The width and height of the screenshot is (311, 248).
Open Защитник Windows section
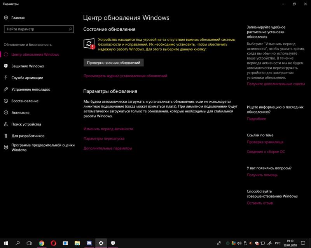tap(28, 66)
